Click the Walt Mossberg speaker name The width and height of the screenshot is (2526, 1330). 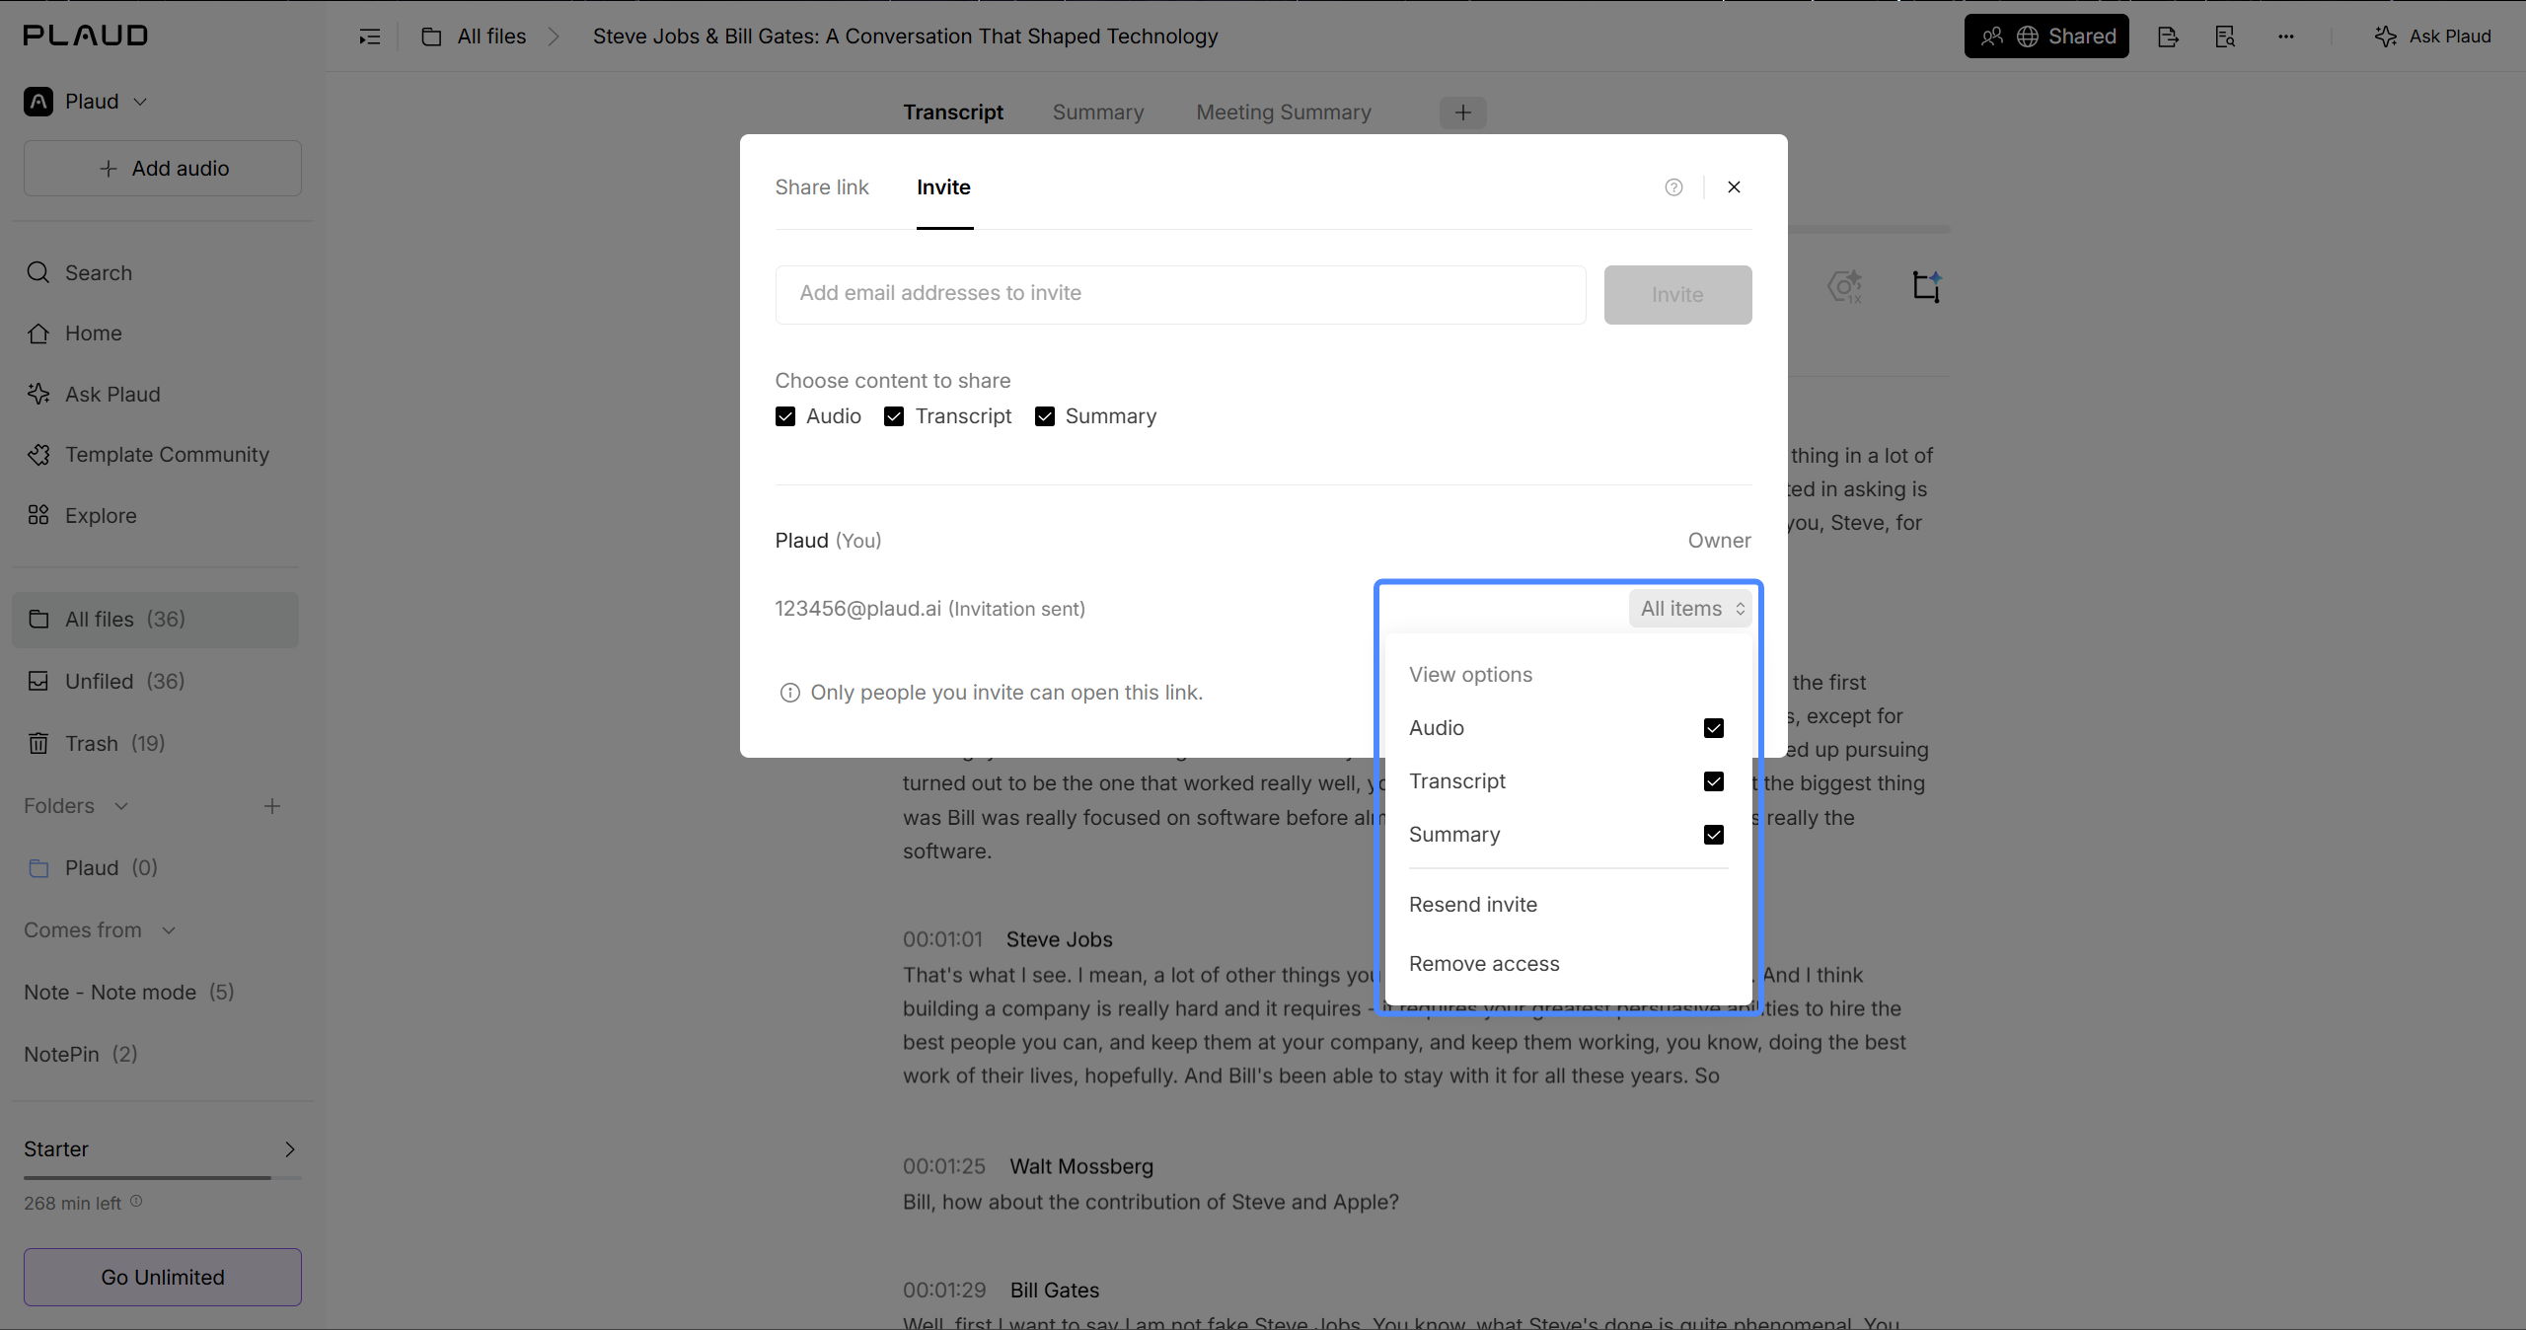[x=1081, y=1167]
